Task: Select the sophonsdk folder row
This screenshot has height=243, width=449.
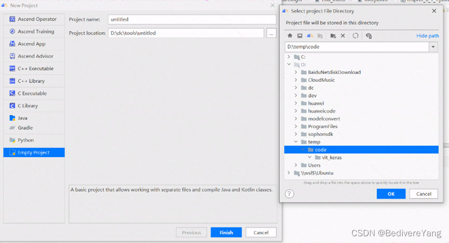Action: [361, 134]
